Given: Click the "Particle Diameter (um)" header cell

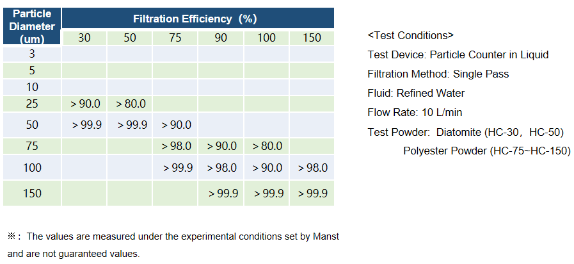Looking at the screenshot, I should 32,26.
